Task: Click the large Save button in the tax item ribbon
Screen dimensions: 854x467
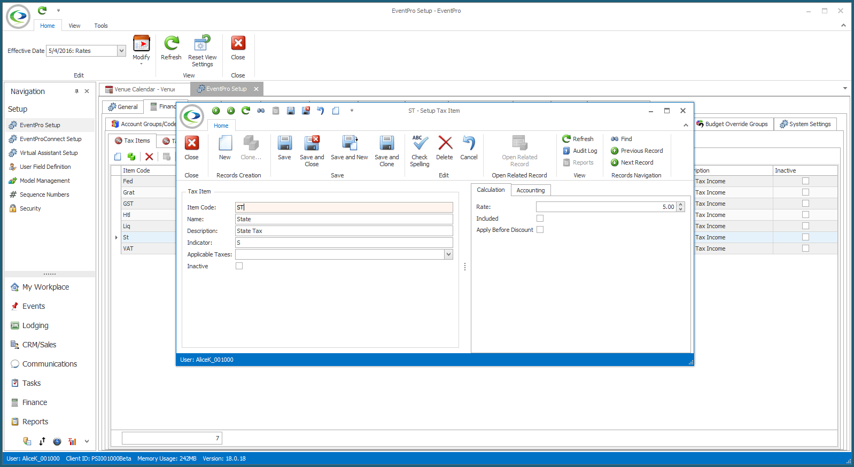Action: click(x=284, y=147)
